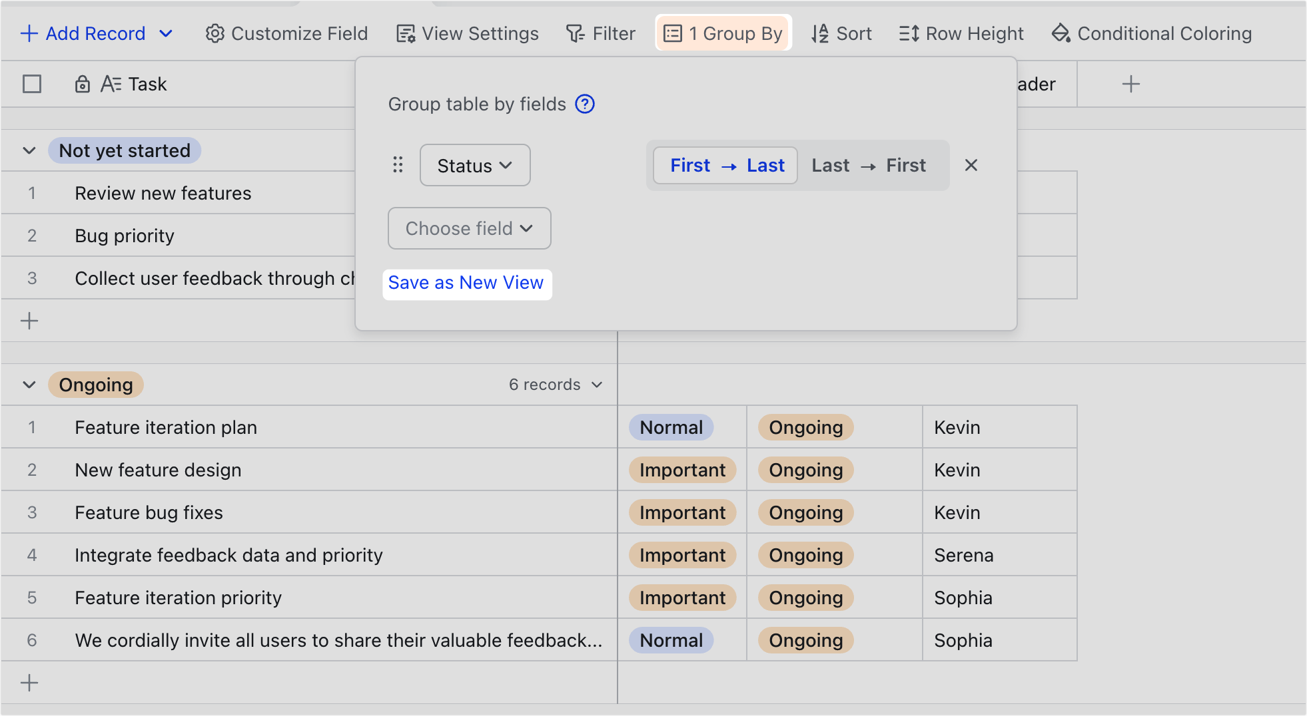
Task: Open the Add Record dropdown arrow
Action: point(167,33)
